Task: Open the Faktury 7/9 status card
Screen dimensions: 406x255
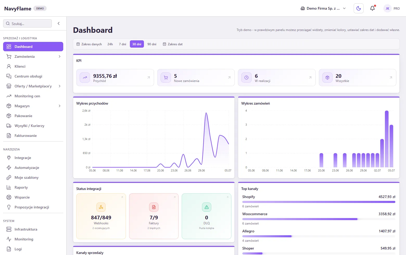Action: click(x=154, y=216)
